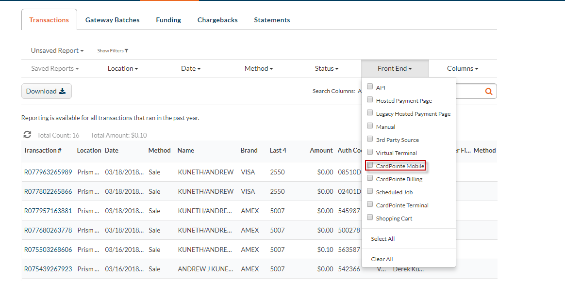This screenshot has width=565, height=281.
Task: Check the Scheduled Job checkbox
Action: click(370, 191)
